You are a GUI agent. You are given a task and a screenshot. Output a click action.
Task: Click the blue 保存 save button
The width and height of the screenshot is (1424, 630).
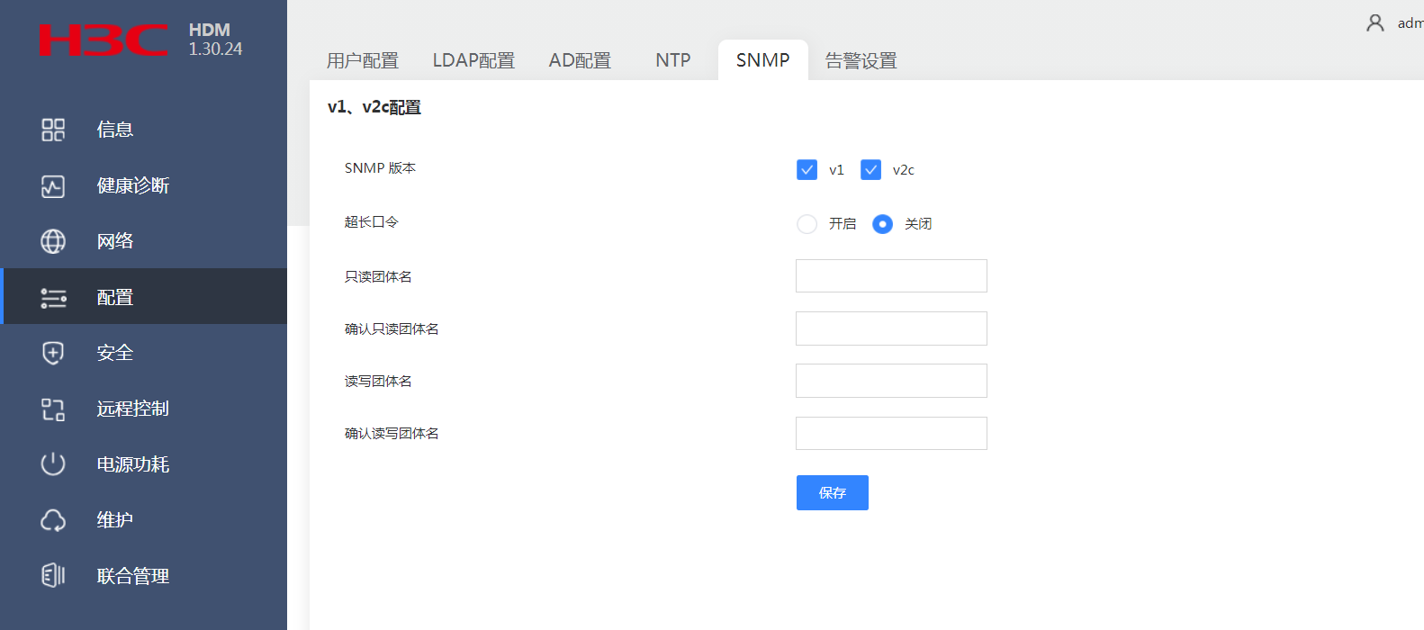click(832, 492)
